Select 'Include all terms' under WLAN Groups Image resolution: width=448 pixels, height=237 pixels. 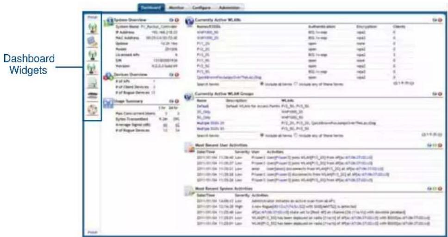click(261, 135)
